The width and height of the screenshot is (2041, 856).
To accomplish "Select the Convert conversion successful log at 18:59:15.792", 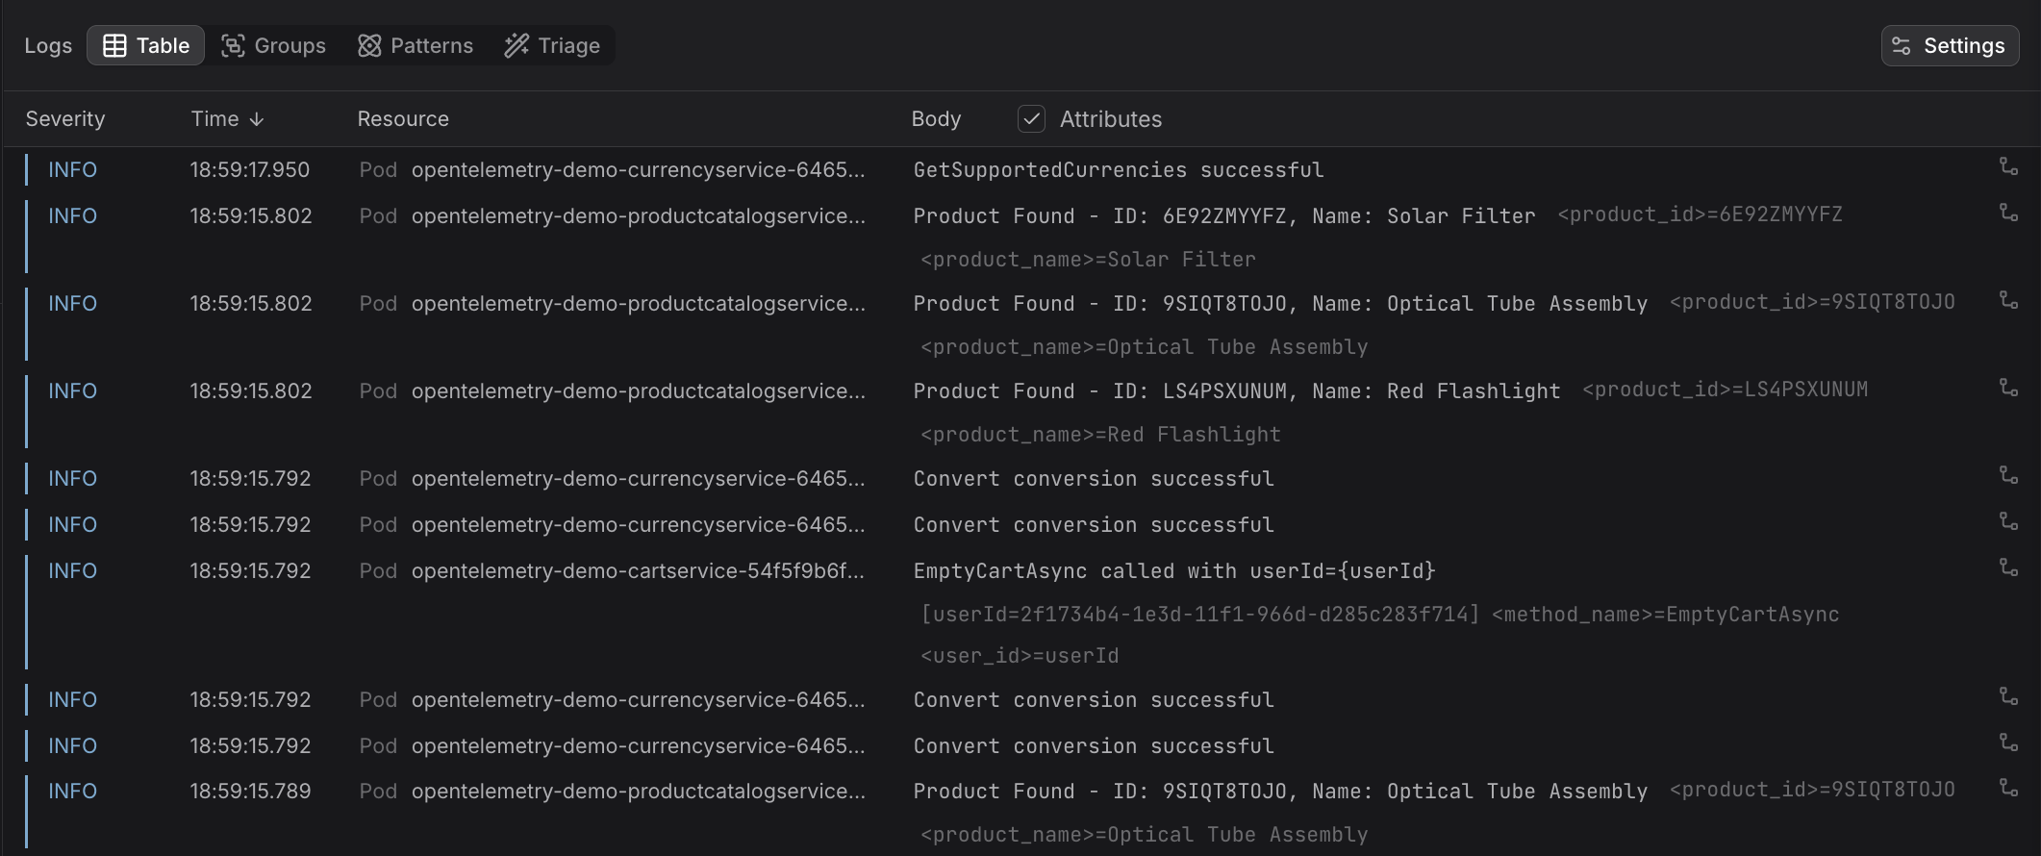I will click(x=1094, y=478).
